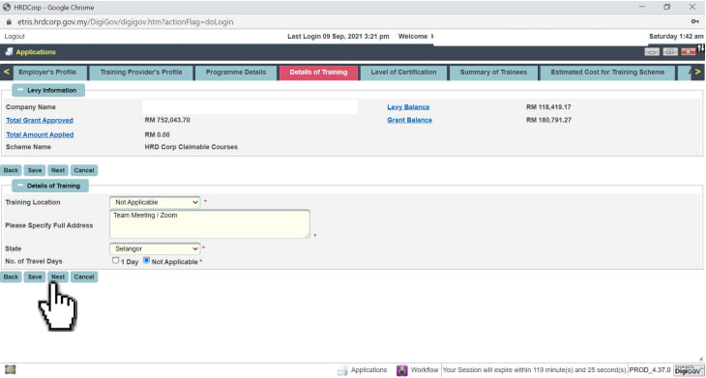Click upper Back button below Levy Information
Screen dimensions: 706x378
pyautogui.click(x=11, y=170)
